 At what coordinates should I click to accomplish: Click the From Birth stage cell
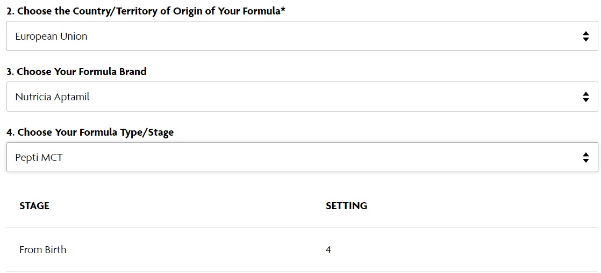click(43, 250)
